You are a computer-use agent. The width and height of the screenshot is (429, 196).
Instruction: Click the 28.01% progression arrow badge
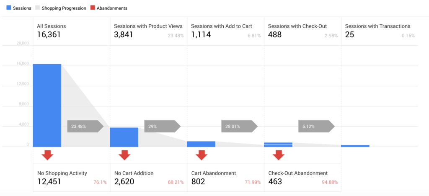coord(240,126)
